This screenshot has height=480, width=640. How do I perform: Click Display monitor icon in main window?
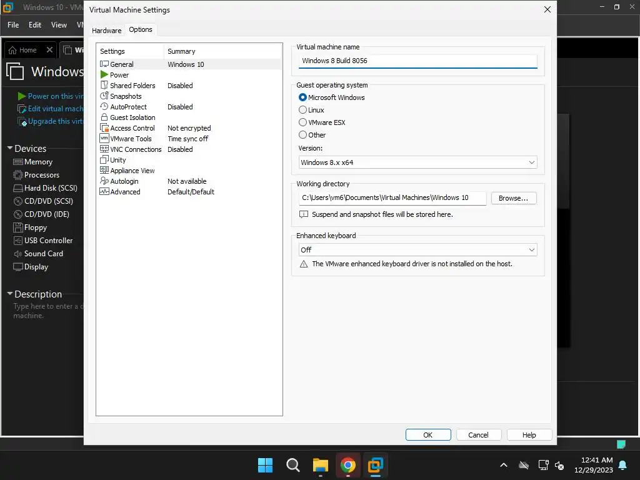coord(17,266)
